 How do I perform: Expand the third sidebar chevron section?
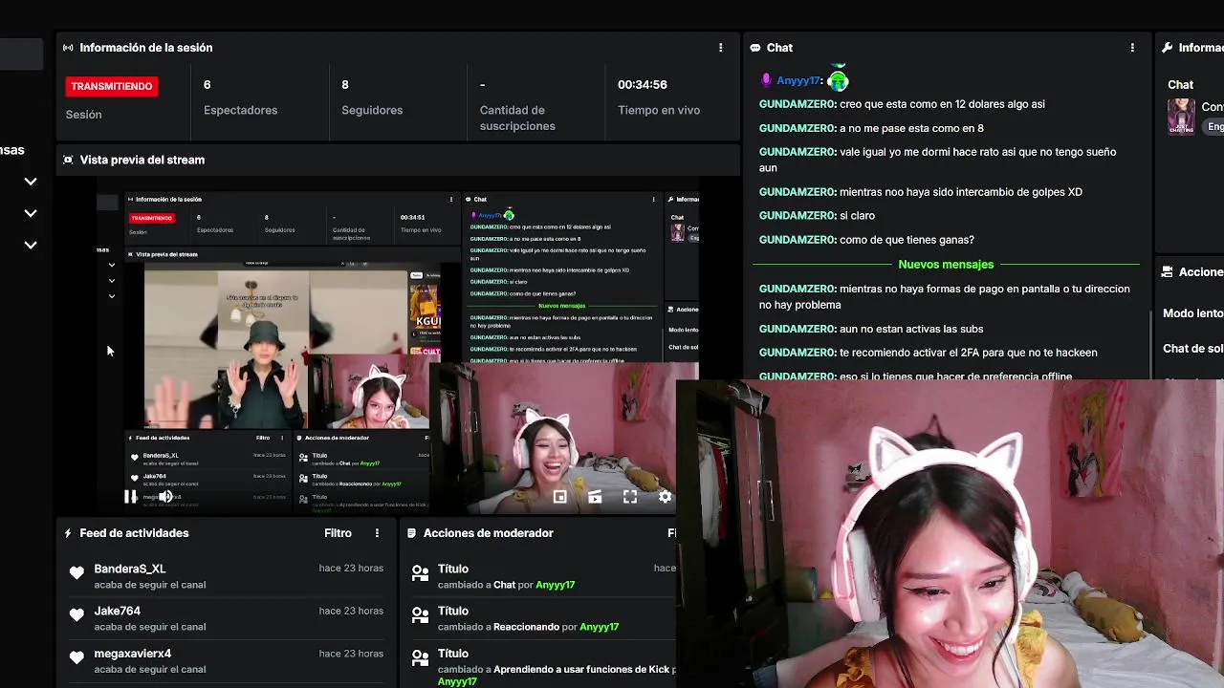31,245
